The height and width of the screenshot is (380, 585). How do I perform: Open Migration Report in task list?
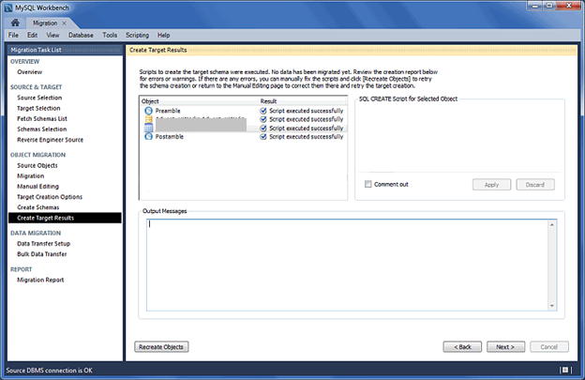coord(40,280)
